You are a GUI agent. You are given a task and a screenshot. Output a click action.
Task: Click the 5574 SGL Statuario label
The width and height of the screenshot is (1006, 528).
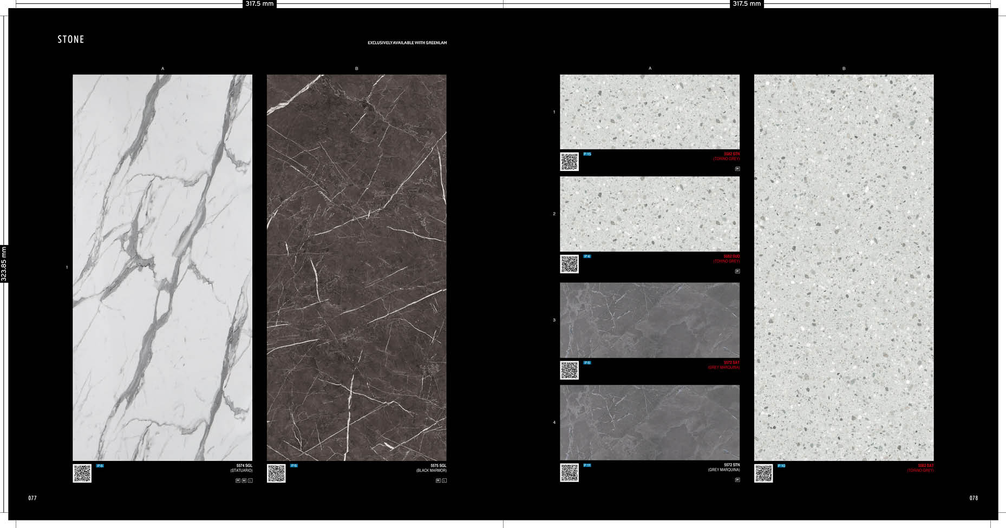(241, 468)
